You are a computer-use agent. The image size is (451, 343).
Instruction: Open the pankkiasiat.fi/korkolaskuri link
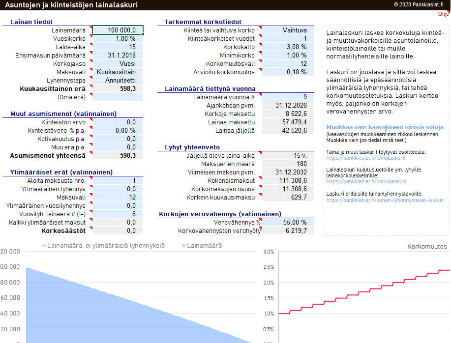point(366,181)
